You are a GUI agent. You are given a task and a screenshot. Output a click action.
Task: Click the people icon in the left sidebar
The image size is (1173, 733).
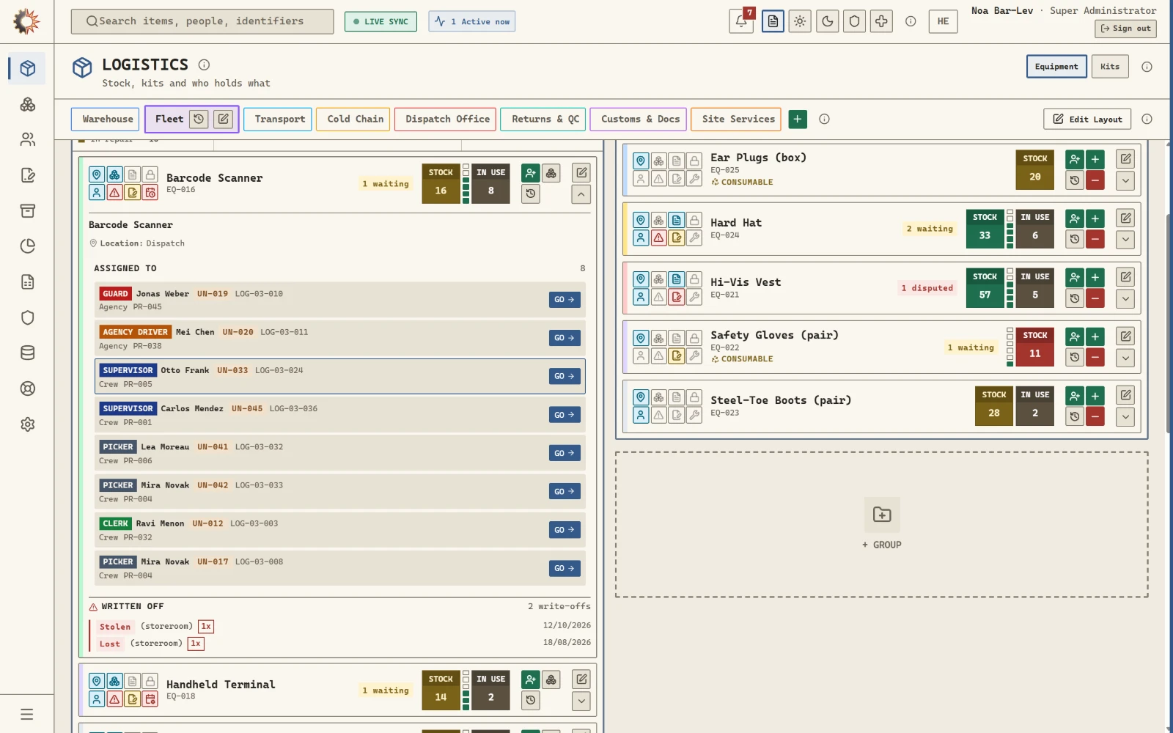click(x=28, y=139)
